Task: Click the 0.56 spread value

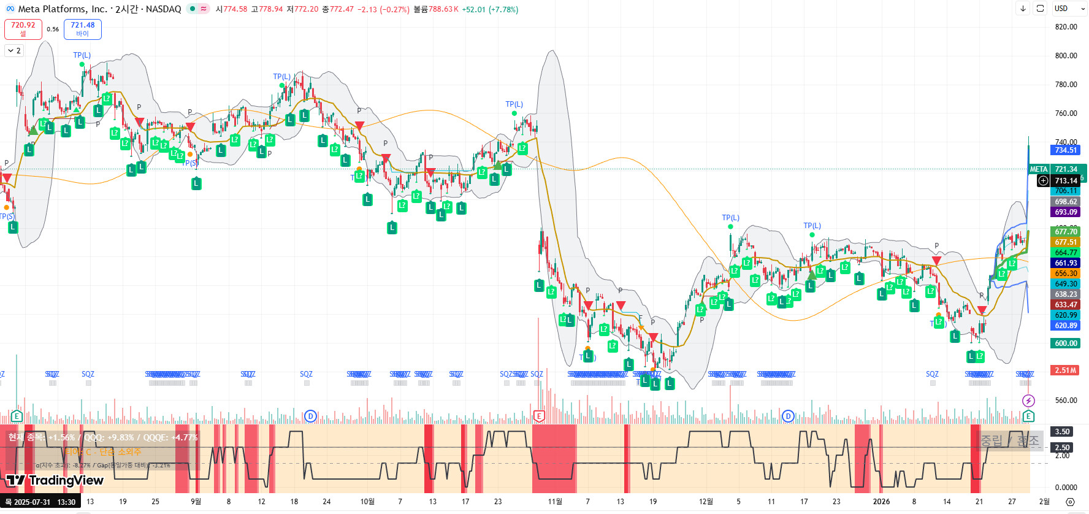Action: click(53, 29)
